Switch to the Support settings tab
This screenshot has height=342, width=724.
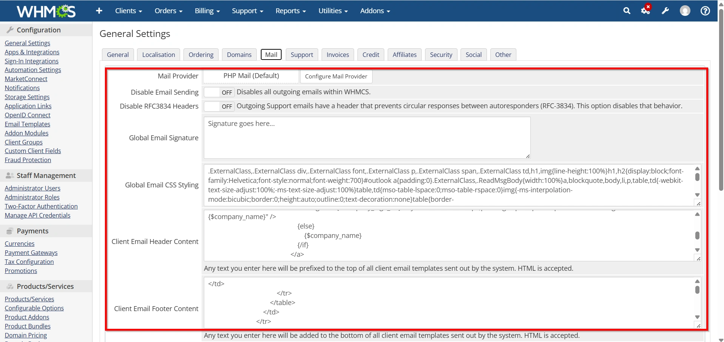[x=302, y=55]
